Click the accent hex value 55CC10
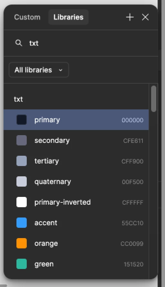This screenshot has height=287, width=165. (x=132, y=223)
